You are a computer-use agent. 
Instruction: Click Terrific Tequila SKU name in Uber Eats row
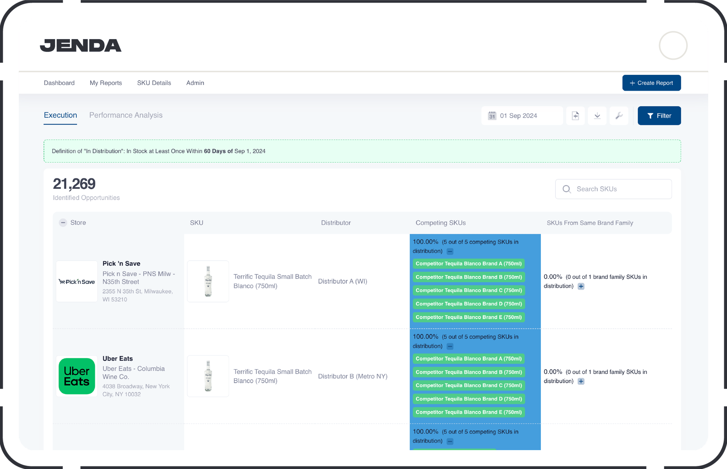coord(272,376)
